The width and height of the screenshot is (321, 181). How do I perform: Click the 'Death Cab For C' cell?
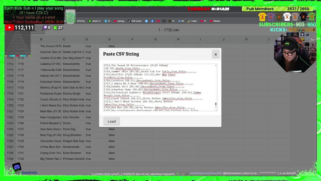pos(73,52)
